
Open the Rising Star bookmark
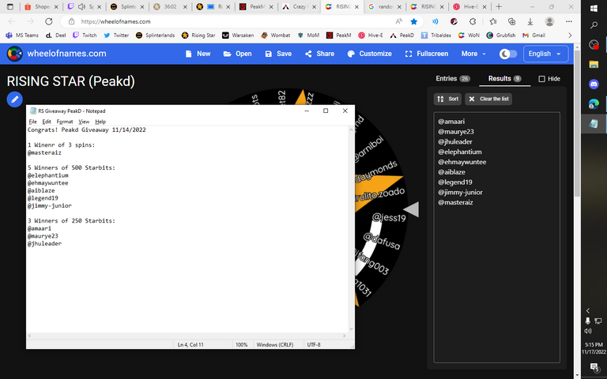(x=198, y=36)
